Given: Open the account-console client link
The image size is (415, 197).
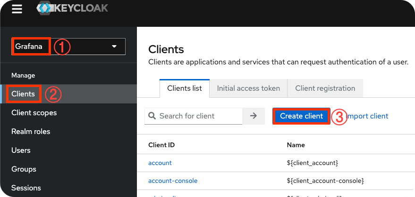Looking at the screenshot, I should click(173, 181).
